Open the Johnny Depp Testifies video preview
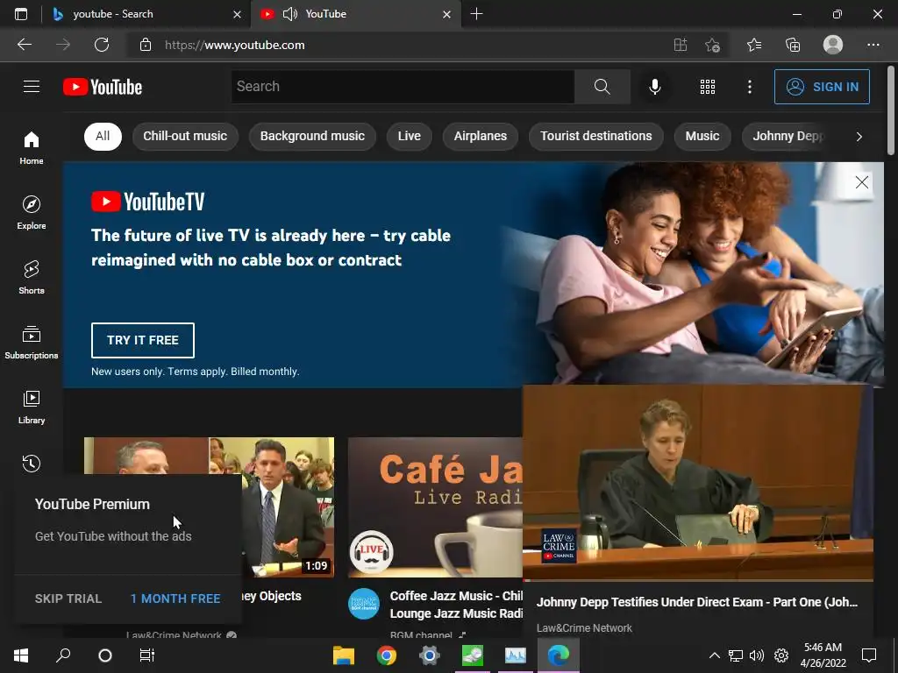 [697, 483]
